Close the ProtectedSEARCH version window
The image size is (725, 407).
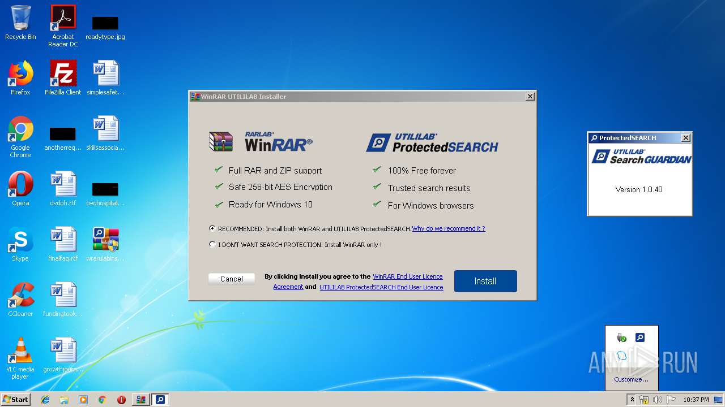[x=686, y=138]
